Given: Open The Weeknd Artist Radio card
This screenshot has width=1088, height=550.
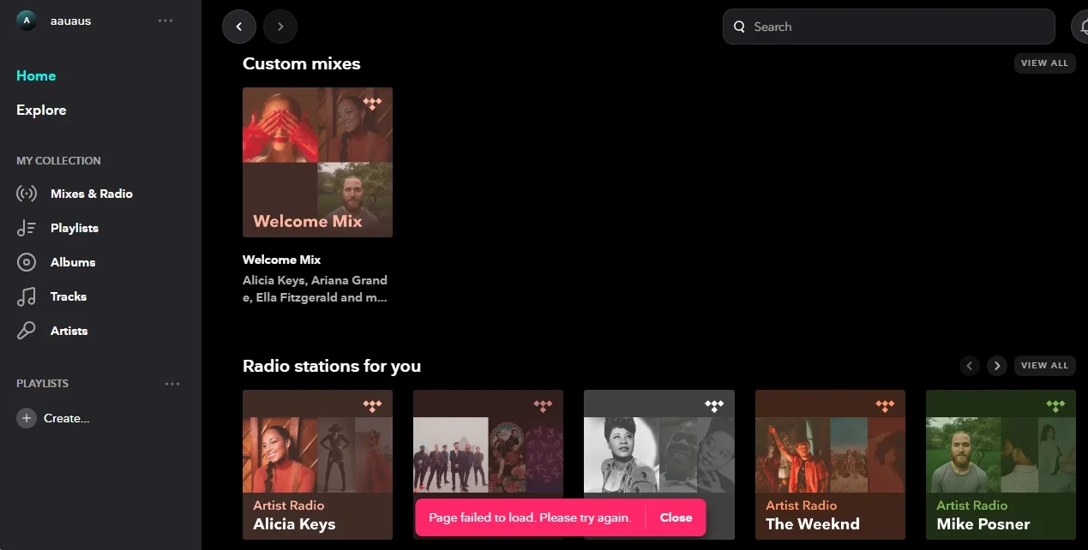Looking at the screenshot, I should coord(830,465).
